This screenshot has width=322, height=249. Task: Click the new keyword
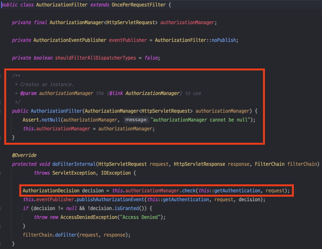pyautogui.click(x=54, y=217)
